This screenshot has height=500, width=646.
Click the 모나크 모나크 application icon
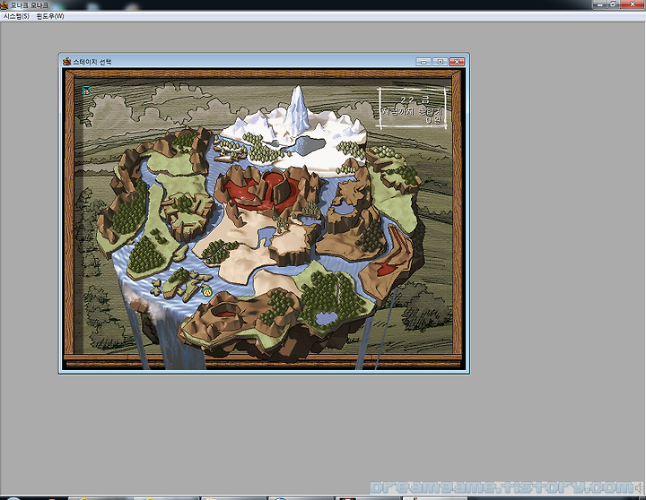4,5
